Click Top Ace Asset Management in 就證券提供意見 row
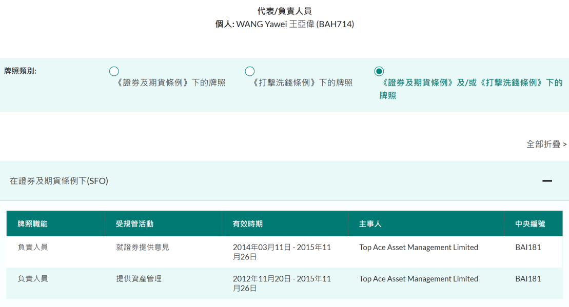 (418, 247)
